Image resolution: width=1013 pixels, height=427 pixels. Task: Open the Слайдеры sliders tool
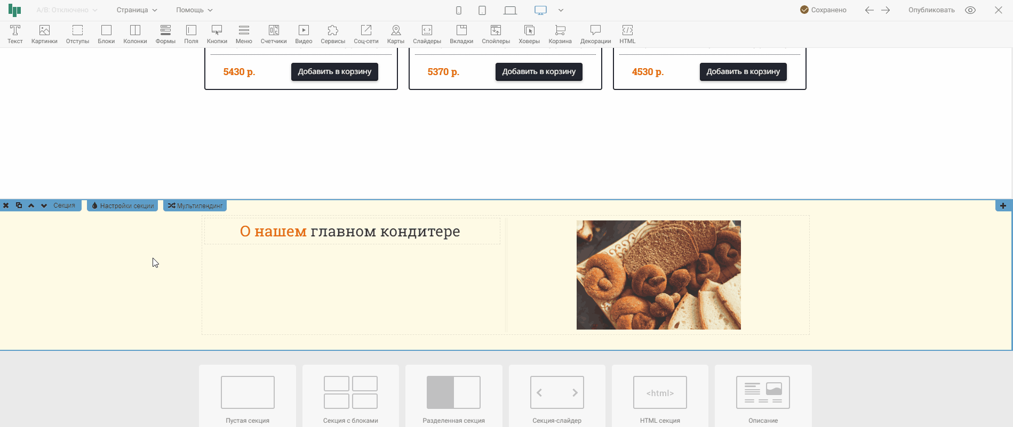(x=427, y=34)
